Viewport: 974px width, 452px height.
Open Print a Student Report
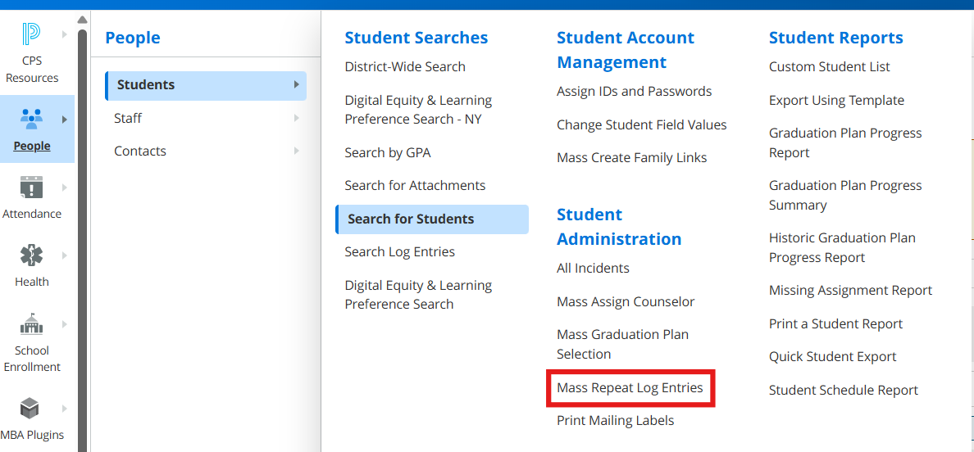835,323
